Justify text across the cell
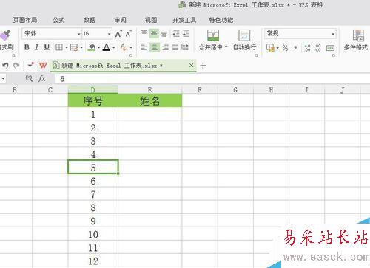370x268 pixels. pos(175,47)
